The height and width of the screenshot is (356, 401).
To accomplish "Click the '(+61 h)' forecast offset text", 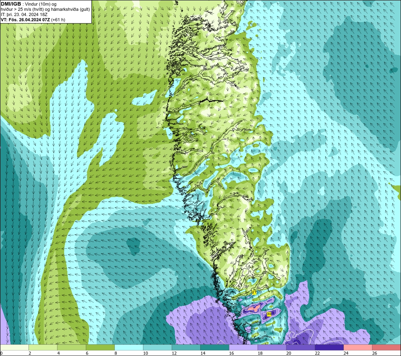I will coord(58,20).
